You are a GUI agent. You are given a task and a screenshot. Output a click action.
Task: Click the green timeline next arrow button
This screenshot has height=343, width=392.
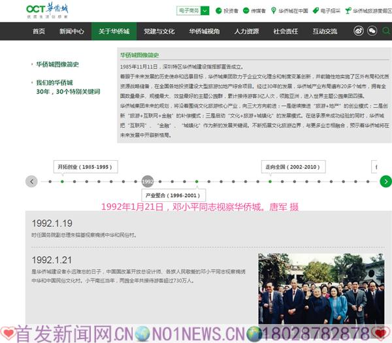coord(385,182)
